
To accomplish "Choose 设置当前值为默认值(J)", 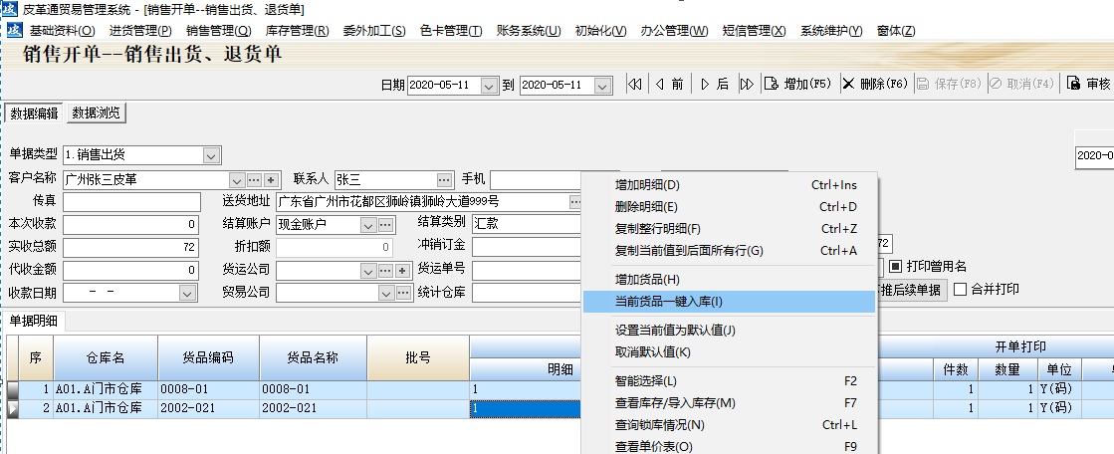I will tap(729, 330).
